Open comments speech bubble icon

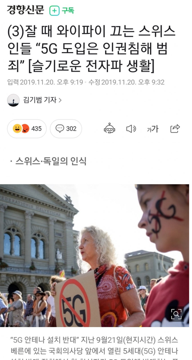pos(60,128)
